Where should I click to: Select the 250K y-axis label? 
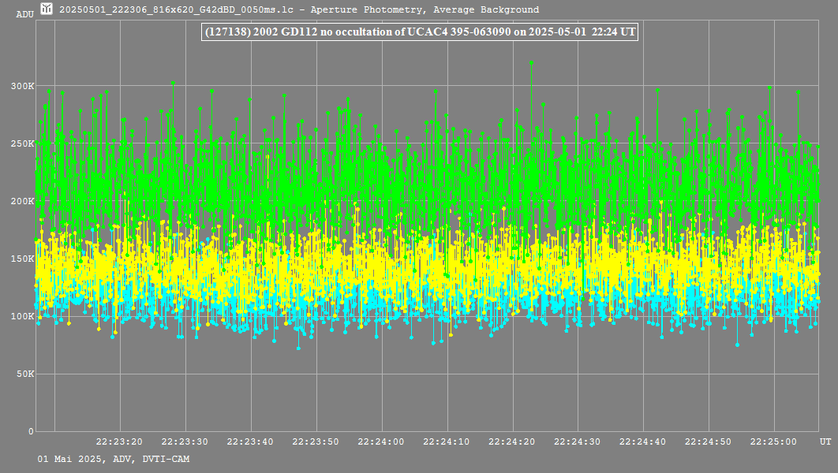click(21, 143)
